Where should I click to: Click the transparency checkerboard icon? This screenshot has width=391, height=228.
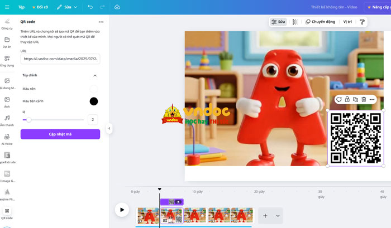point(295,22)
